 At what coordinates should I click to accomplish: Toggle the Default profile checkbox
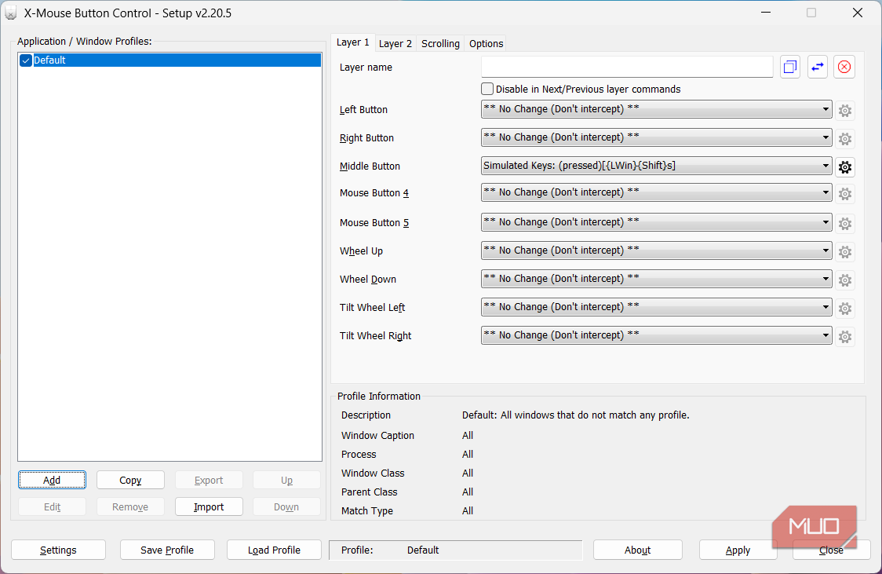(x=26, y=60)
